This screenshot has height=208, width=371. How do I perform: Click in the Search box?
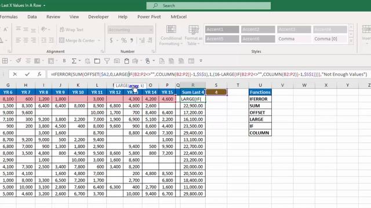209,6
